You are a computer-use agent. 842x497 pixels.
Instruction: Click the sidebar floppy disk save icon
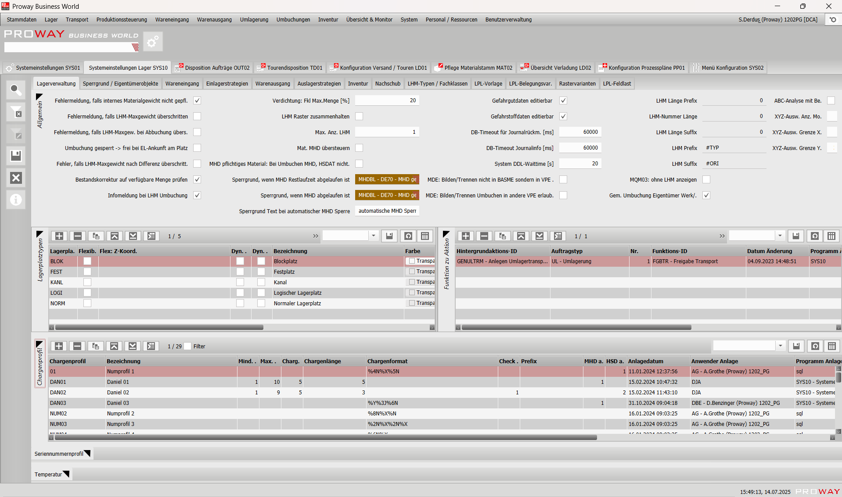[16, 156]
